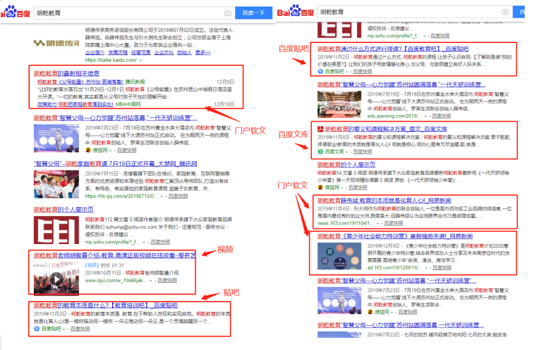Click 搜狐网 icon under right page's 个人展示页 result
This screenshot has width=538, height=350.
[x=320, y=187]
